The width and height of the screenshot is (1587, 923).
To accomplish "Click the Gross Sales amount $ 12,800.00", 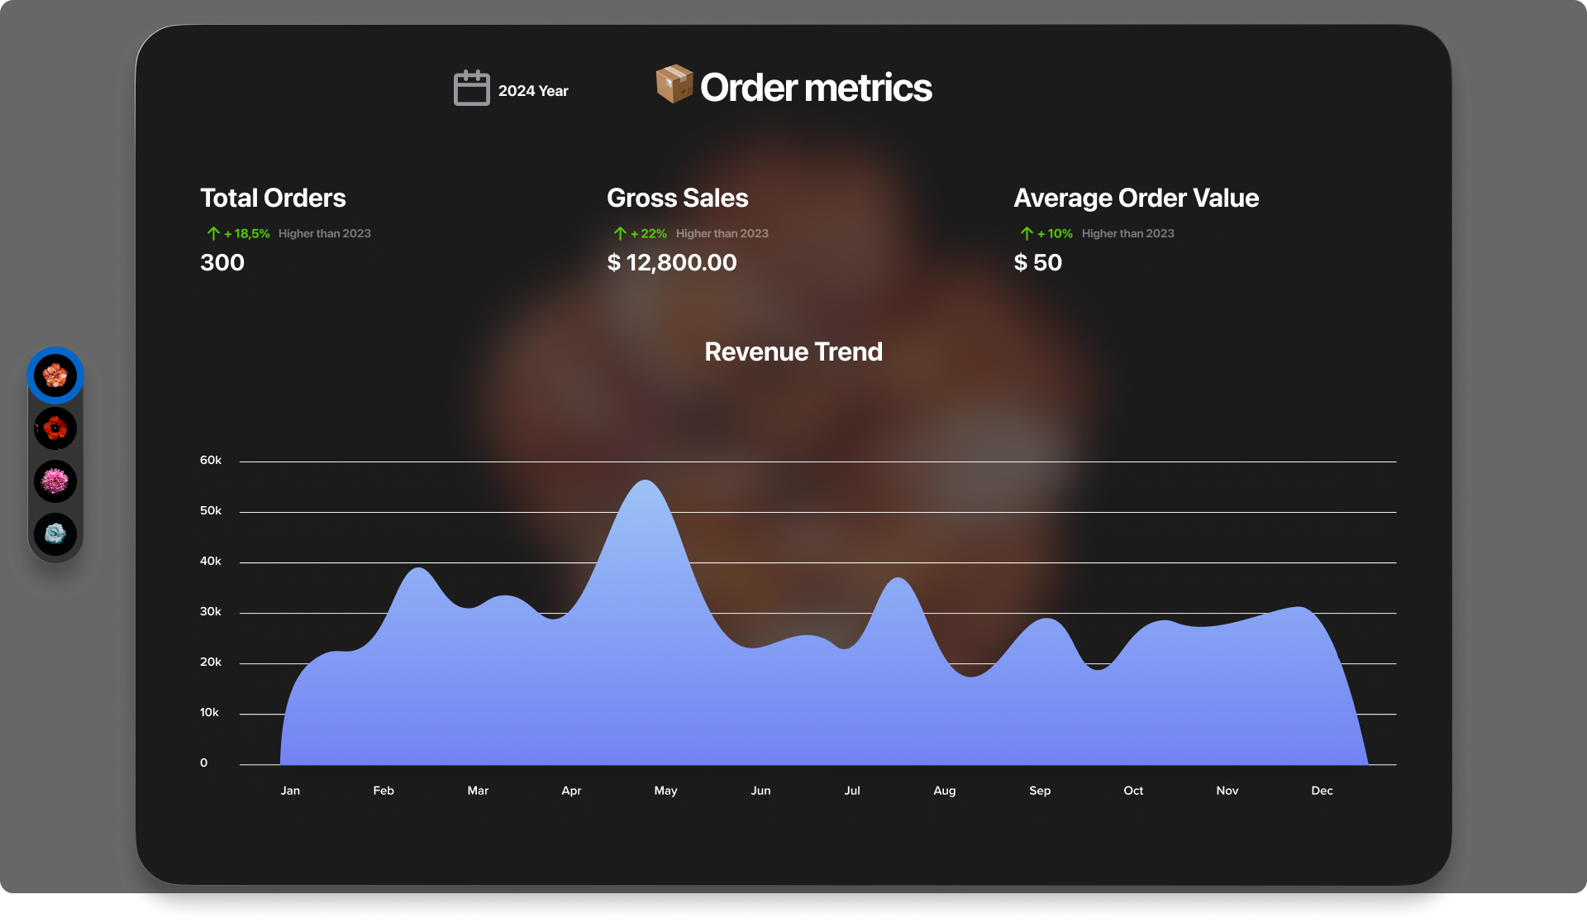I will pos(671,263).
